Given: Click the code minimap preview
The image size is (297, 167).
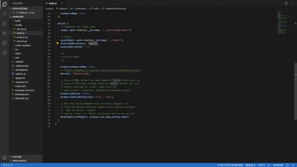Looking at the screenshot, I should [285, 22].
